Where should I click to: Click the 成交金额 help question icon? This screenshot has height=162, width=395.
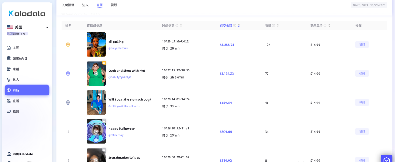(234, 25)
